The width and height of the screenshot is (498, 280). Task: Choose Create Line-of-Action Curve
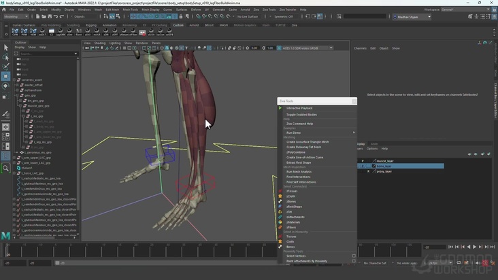click(305, 157)
